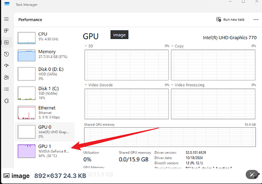
Task: Click the 3D engine graph
Action: pyautogui.click(x=127, y=65)
